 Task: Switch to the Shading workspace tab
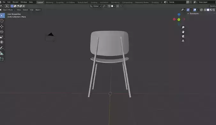pyautogui.click(x=94, y=2)
